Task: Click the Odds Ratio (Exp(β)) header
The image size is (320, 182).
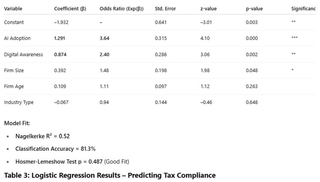Action: [122, 9]
